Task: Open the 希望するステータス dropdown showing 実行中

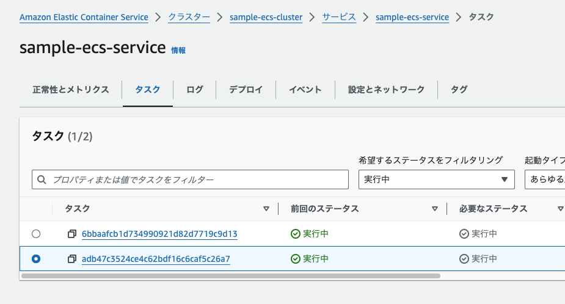Action: [x=436, y=179]
